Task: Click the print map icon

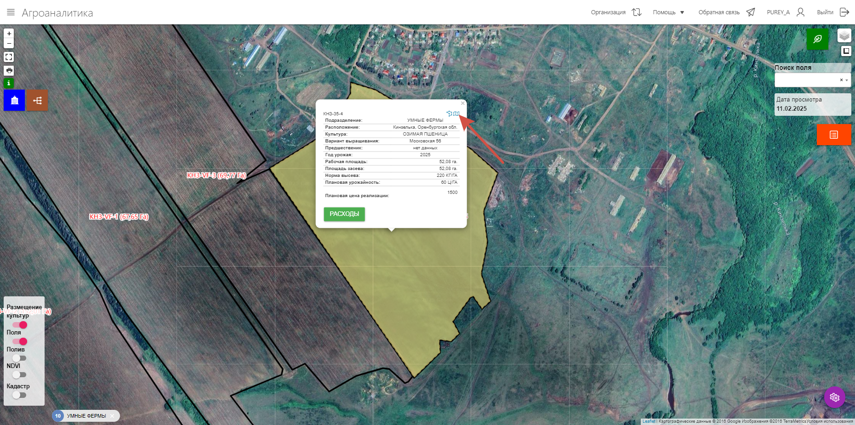Action: point(9,70)
